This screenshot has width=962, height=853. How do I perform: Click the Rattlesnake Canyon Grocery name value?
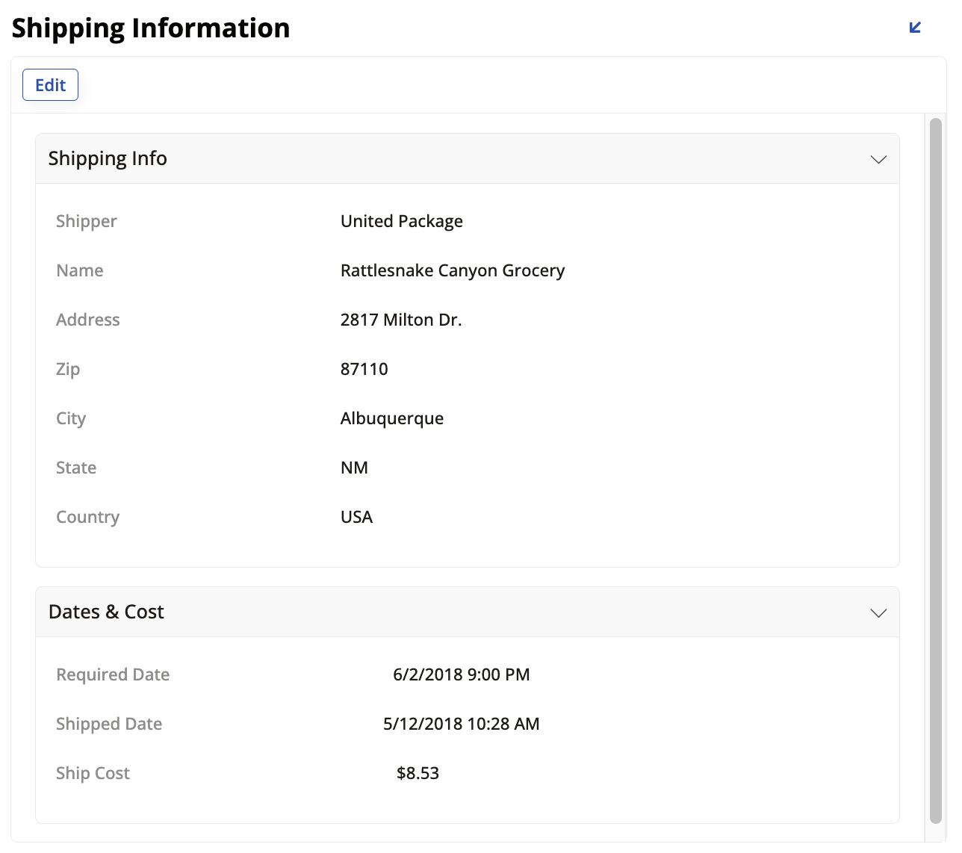[452, 270]
